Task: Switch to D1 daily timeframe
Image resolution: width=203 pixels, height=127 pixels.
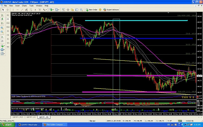Action: [x=8, y=39]
